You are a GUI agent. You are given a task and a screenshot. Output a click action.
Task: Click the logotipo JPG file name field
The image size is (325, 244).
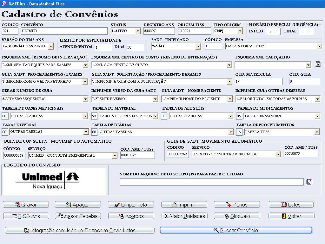click(x=212, y=182)
